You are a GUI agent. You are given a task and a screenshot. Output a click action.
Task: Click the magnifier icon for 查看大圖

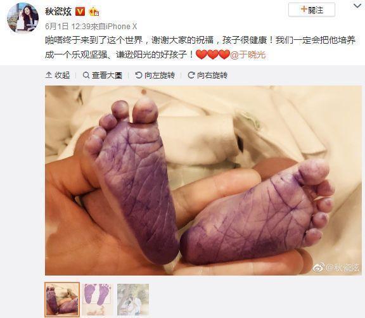[86, 75]
